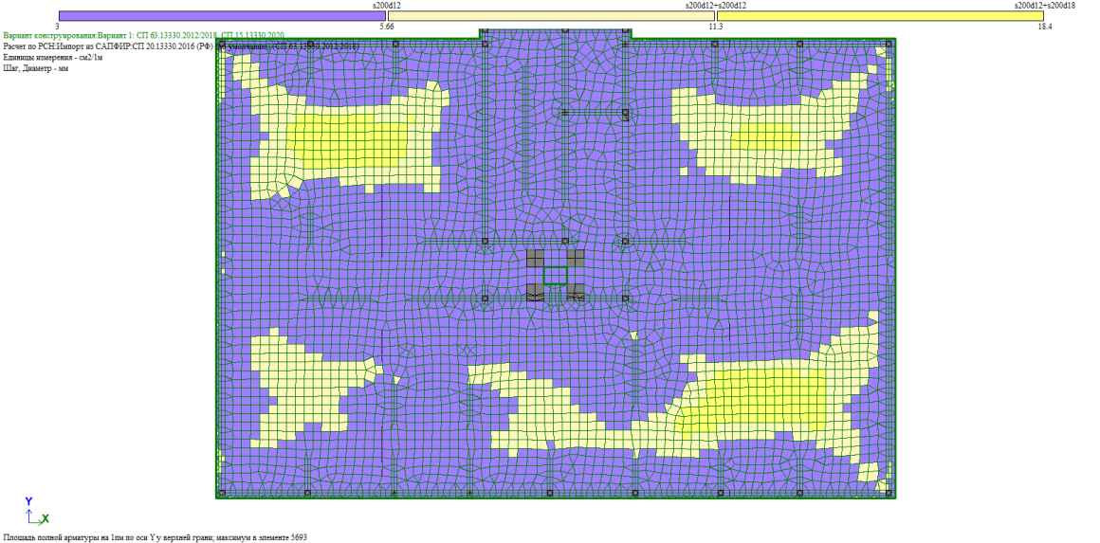Click the pale yellow s200d12+s200d12 legend swatch
This screenshot has height=543, width=1100.
[x=551, y=15]
